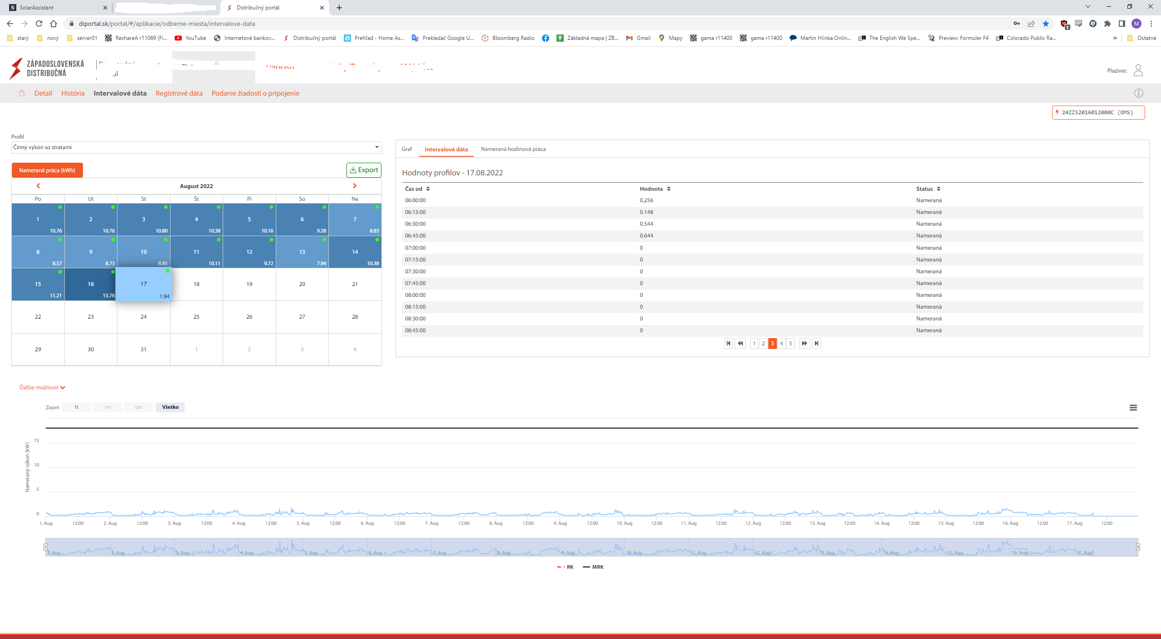Switch to the Graf tab
Viewport: 1161px width, 639px height.
[407, 149]
